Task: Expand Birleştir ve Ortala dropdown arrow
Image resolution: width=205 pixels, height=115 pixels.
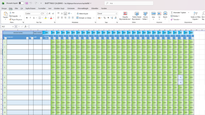Action: (94, 18)
